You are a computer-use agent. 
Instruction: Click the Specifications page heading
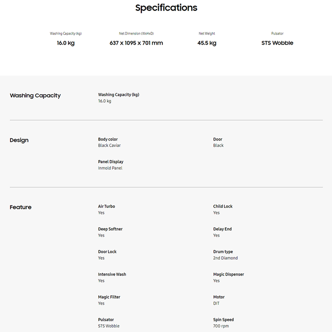pos(166,8)
